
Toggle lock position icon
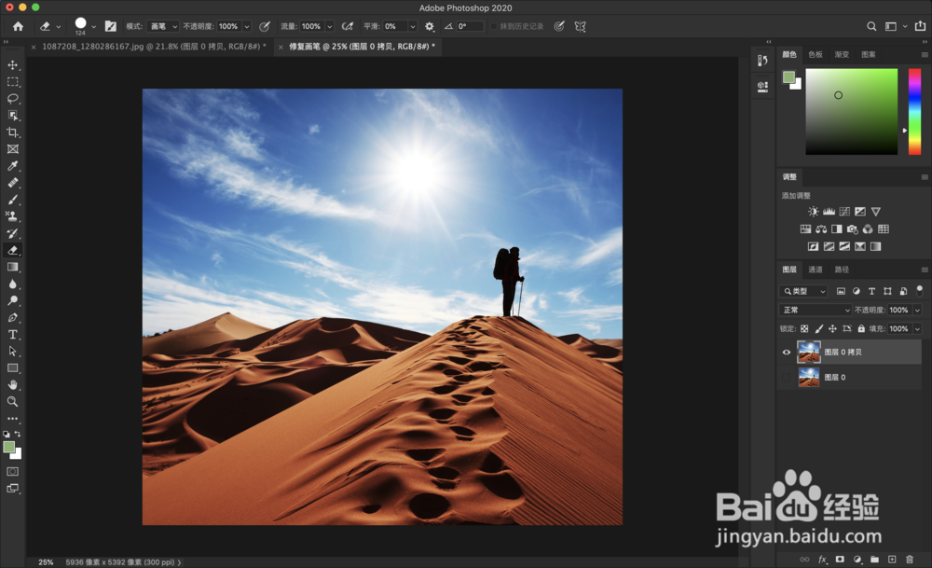[x=832, y=328]
